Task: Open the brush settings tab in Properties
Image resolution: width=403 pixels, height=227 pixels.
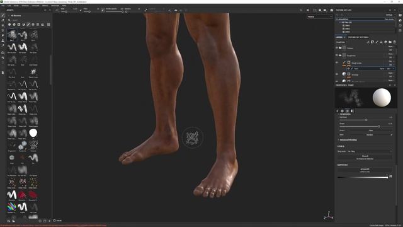Action: coord(338,111)
